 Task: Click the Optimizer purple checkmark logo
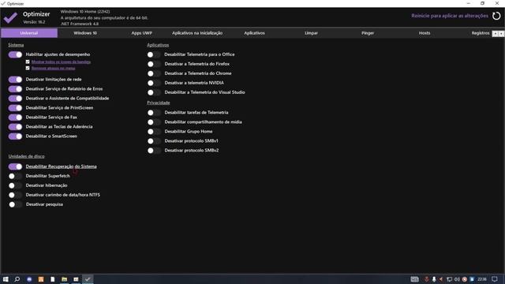10,17
